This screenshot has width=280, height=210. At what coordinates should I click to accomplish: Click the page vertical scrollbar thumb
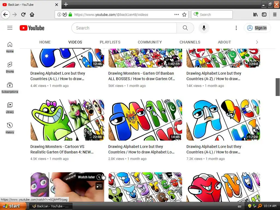278,87
